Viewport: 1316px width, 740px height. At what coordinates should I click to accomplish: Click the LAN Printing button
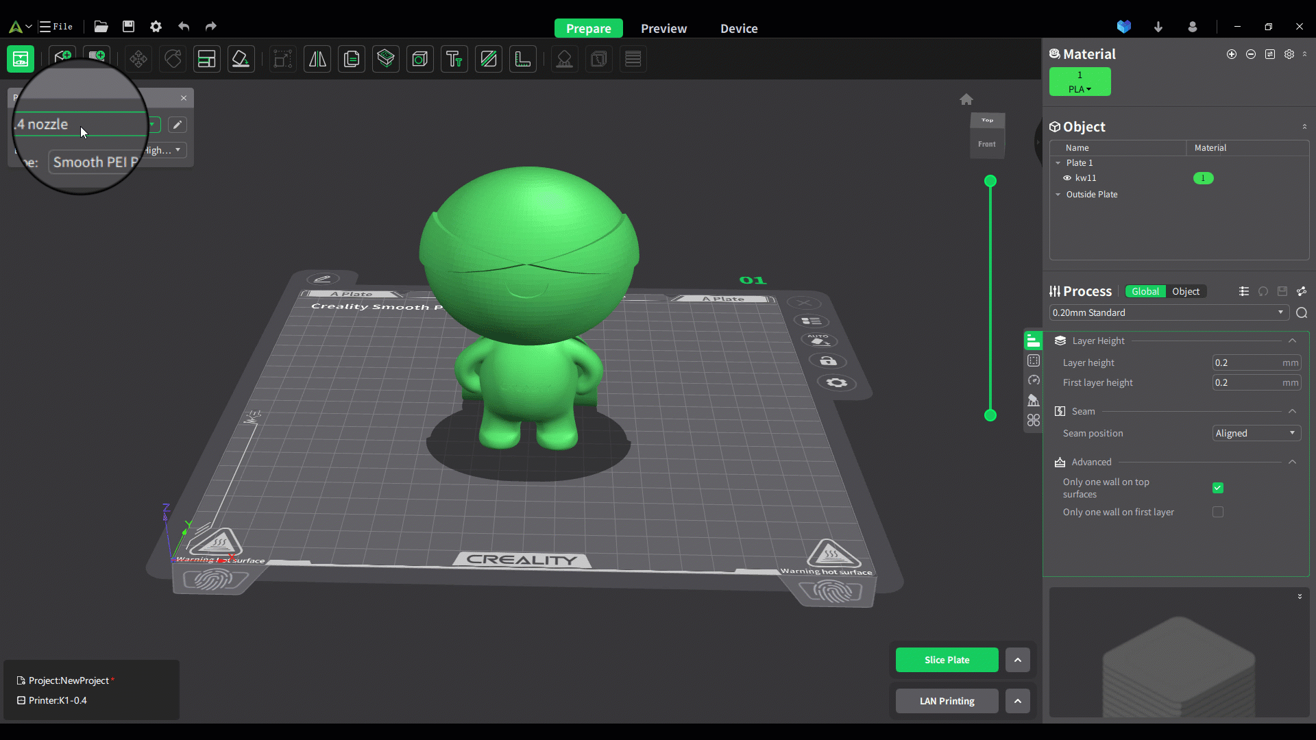point(947,701)
